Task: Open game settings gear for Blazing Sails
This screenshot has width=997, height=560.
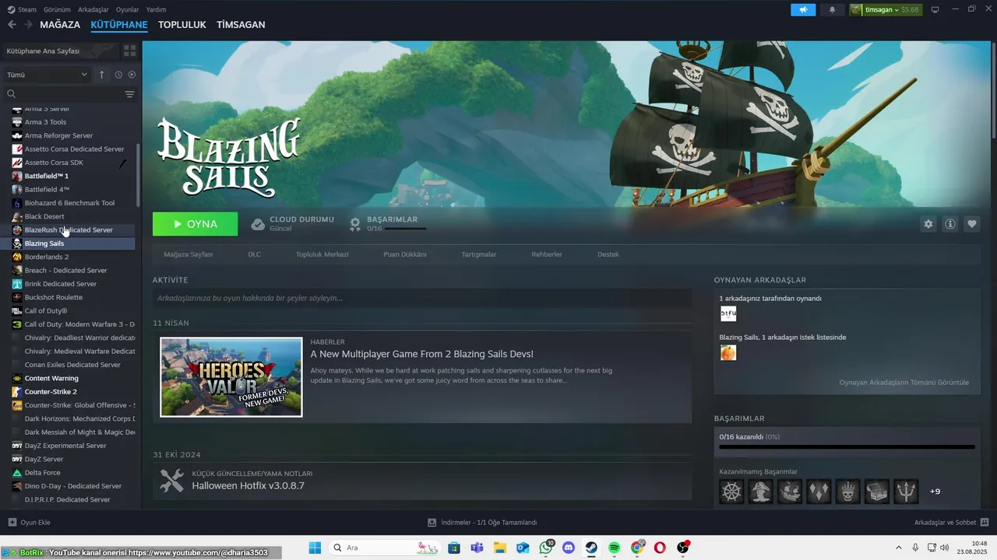Action: [928, 224]
